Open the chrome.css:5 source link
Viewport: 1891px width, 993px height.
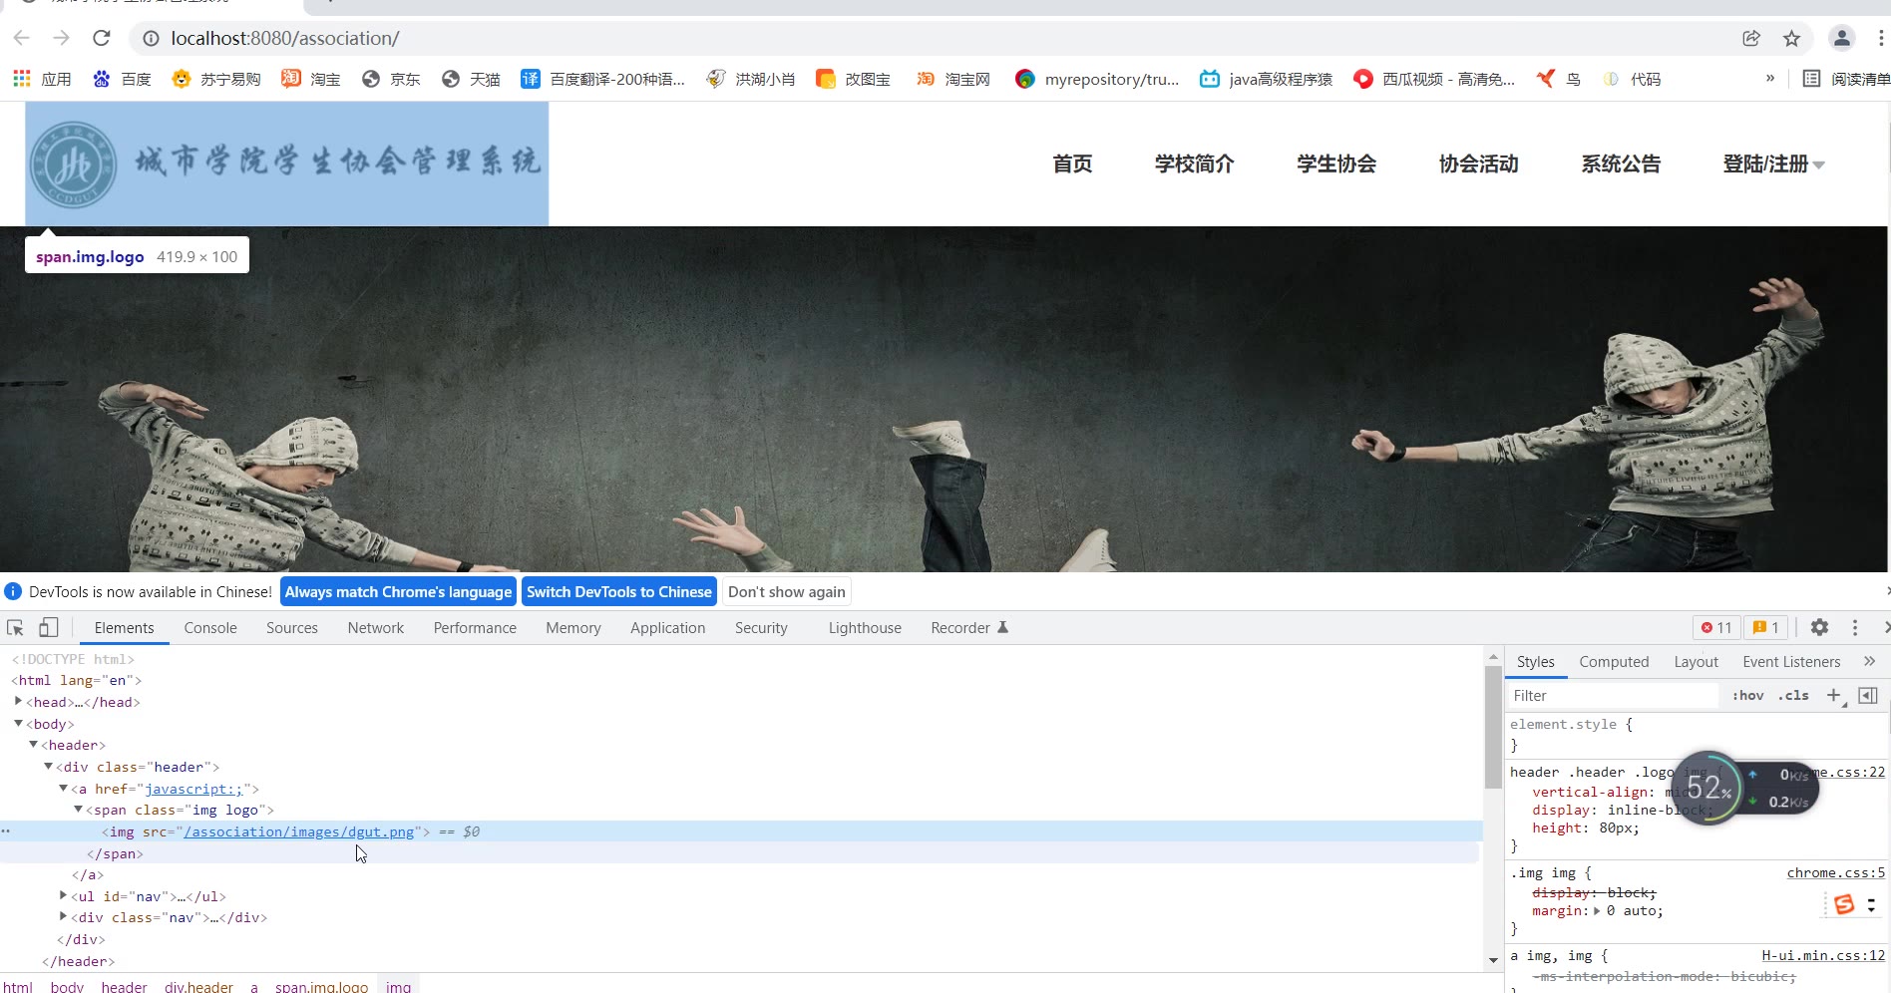[1835, 872]
